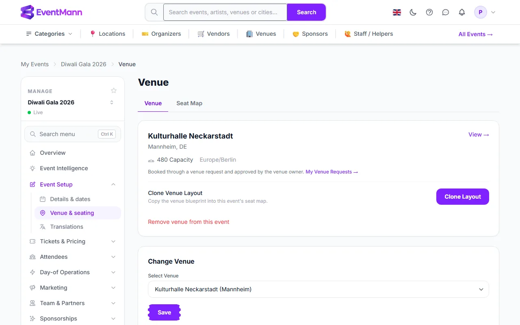Open the profile dropdown chevron
Screen dimensions: 520x325
493,12
